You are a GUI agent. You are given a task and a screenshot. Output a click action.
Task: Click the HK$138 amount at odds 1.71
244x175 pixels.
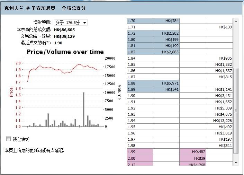(x=219, y=27)
